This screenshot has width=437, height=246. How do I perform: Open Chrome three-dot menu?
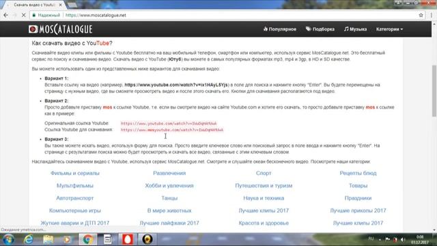(x=431, y=15)
